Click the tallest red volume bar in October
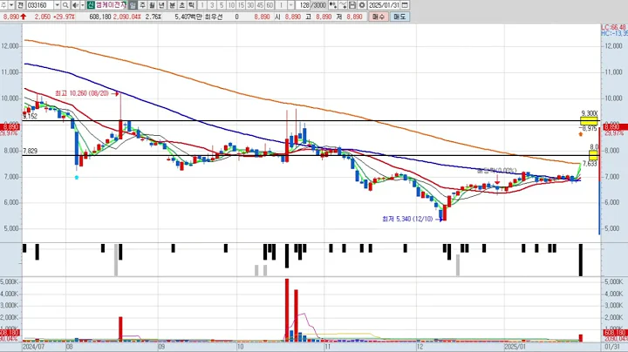 (x=287, y=310)
